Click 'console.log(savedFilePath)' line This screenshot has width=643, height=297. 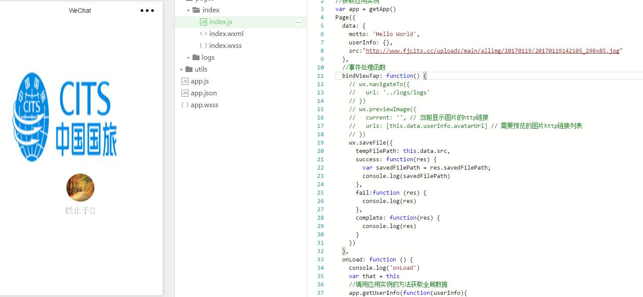tap(406, 176)
